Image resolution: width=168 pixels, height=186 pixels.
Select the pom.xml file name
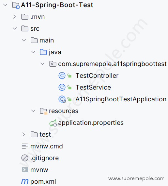click(43, 182)
